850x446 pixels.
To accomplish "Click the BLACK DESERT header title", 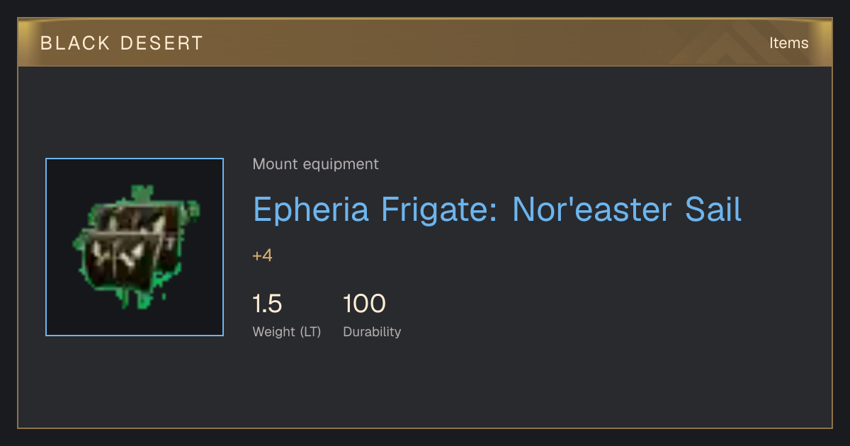I will [122, 43].
